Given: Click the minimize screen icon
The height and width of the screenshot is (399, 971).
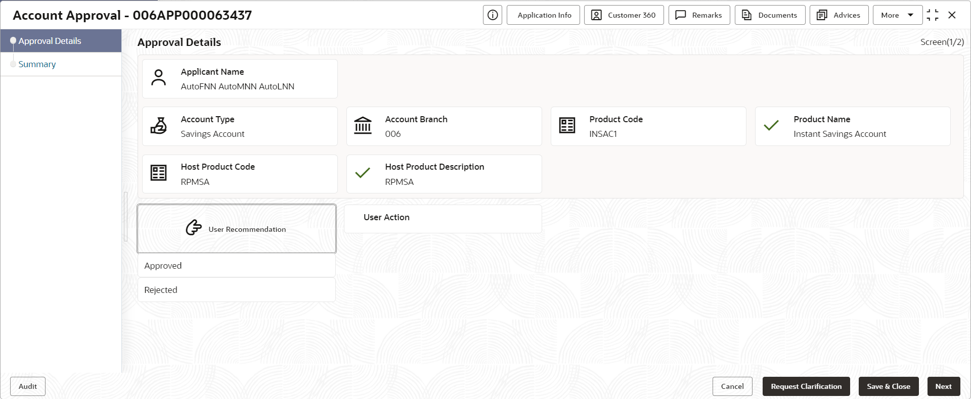Looking at the screenshot, I should (933, 15).
